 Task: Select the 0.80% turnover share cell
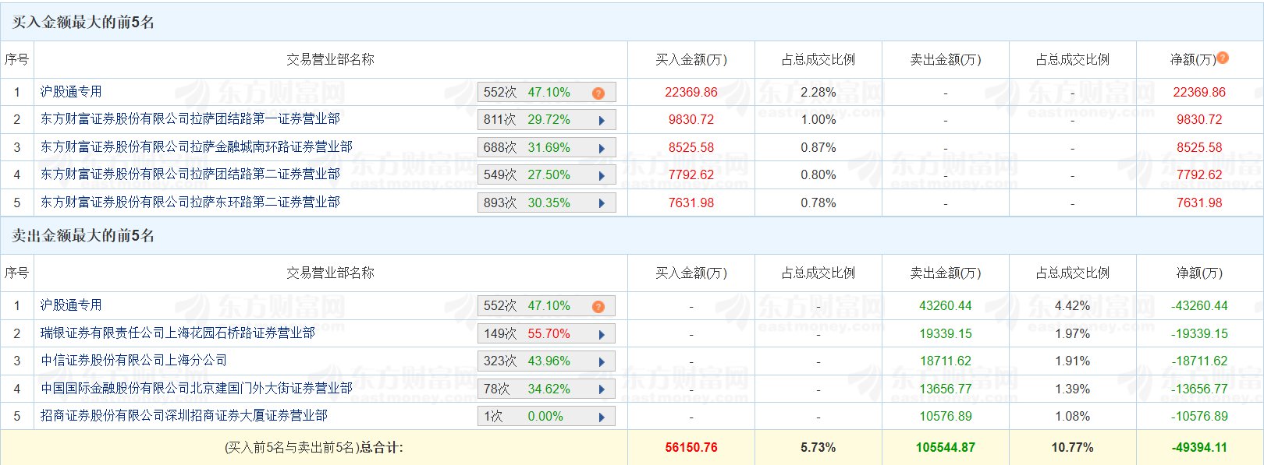point(818,175)
